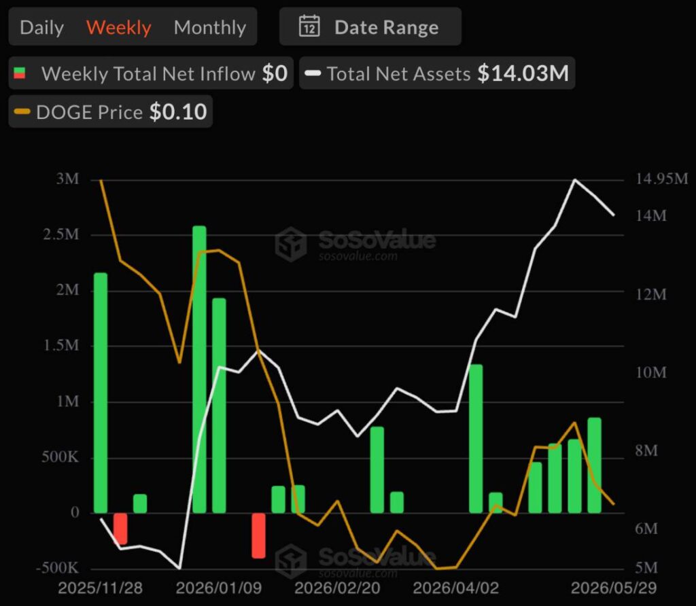Click the last green bar before 2026/05/29
Screen dimensions: 696x606
pos(594,465)
